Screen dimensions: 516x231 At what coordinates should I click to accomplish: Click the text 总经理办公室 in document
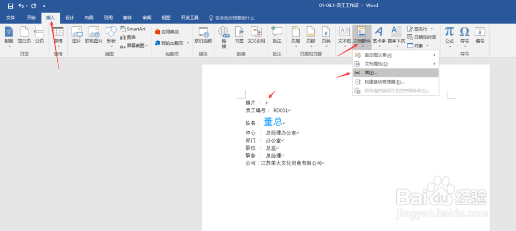tap(281, 133)
